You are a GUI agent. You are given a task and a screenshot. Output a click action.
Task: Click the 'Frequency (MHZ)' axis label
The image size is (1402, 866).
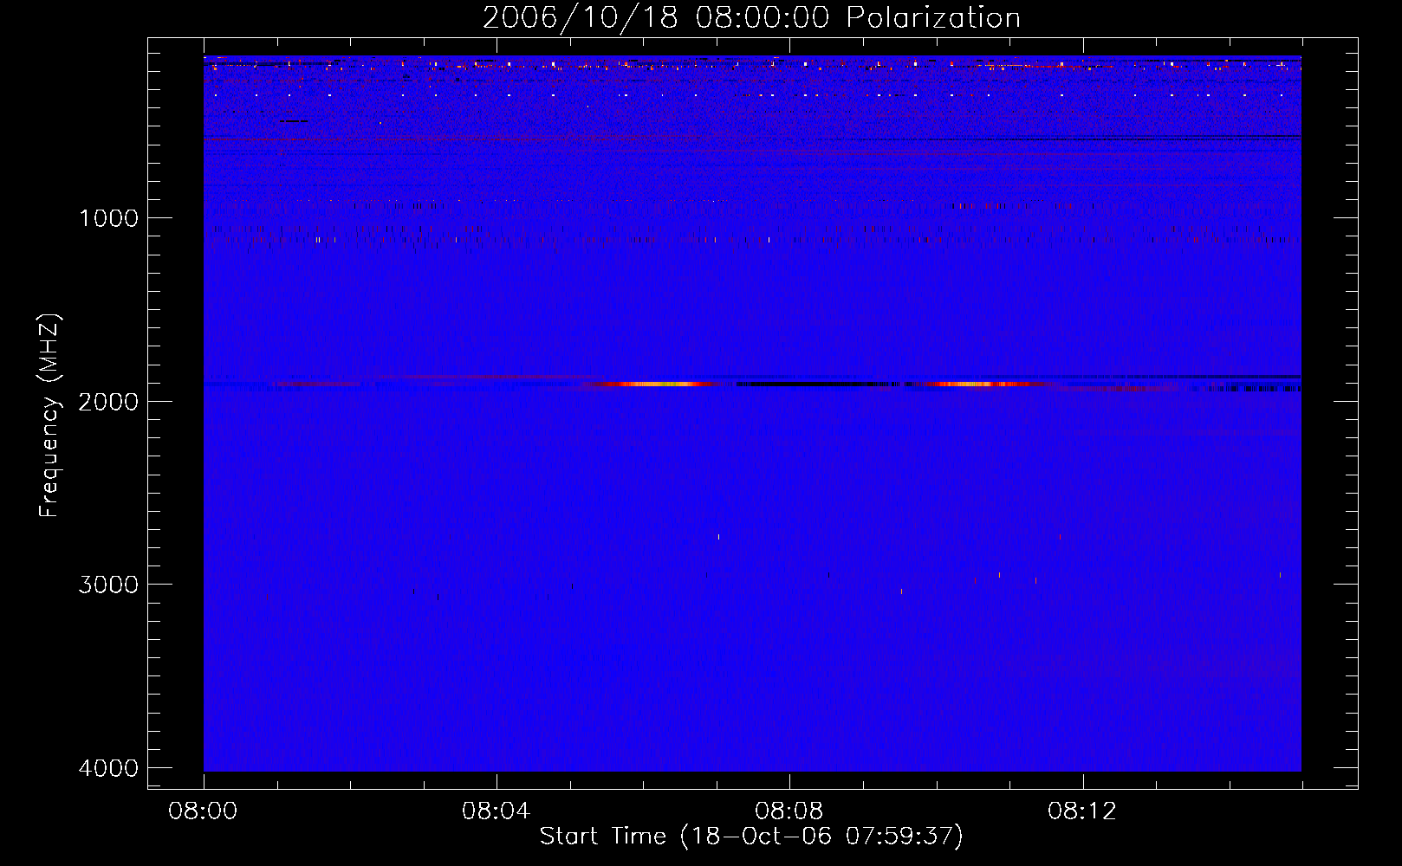click(x=49, y=416)
